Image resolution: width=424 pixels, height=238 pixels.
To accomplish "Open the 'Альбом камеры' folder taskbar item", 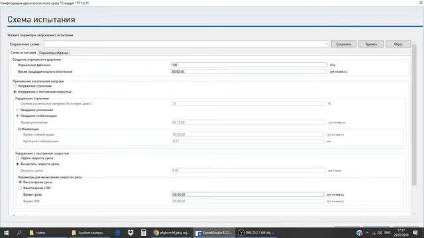I will point(89,233).
